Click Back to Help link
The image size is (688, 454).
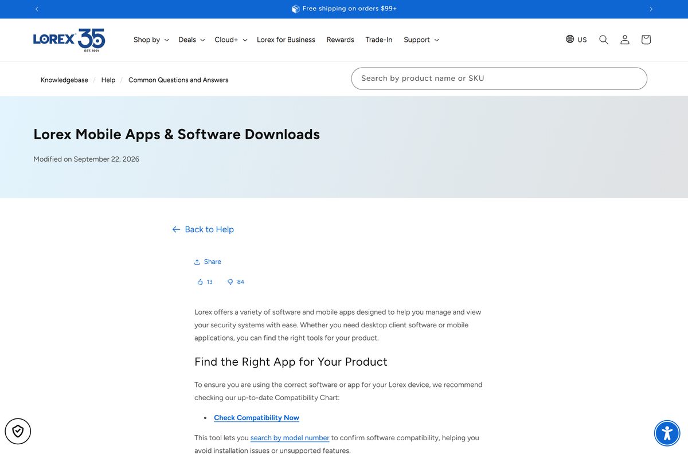[209, 229]
